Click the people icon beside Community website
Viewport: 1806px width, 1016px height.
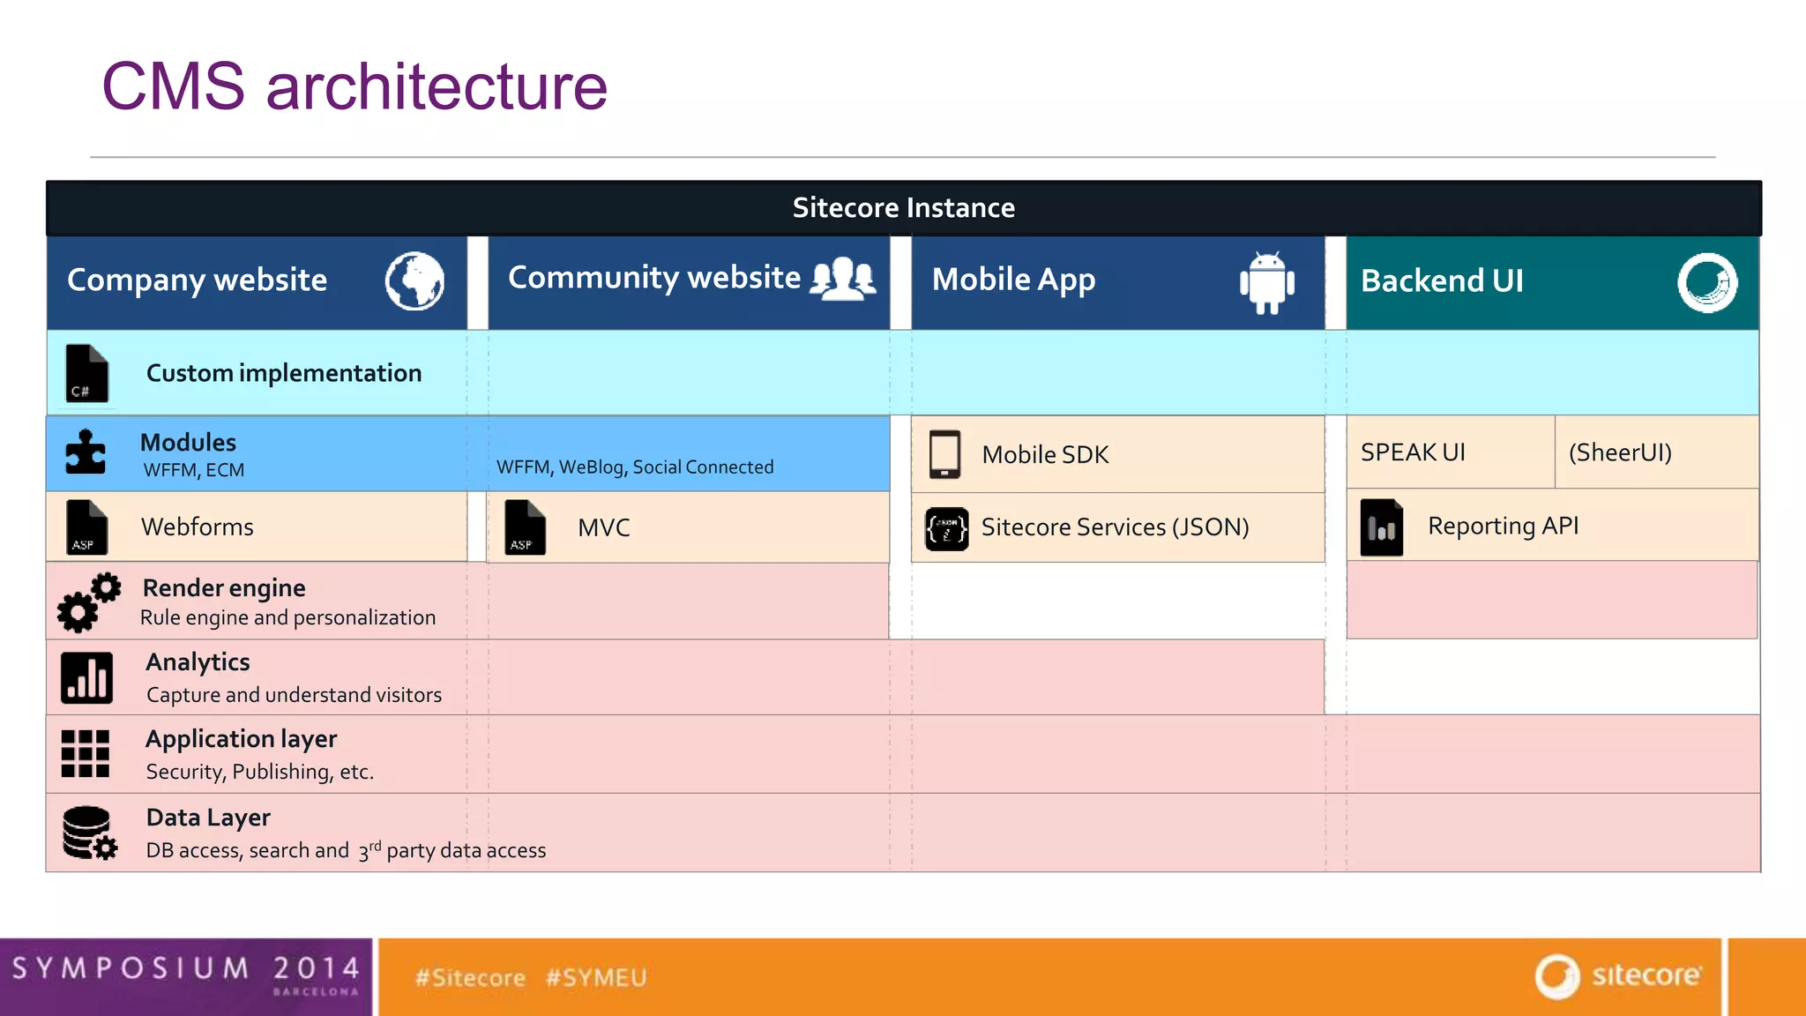(x=843, y=279)
